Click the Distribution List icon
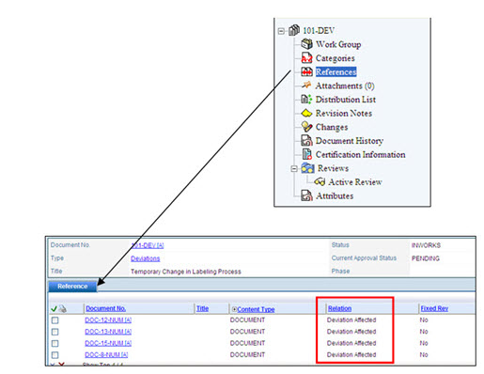 [x=306, y=99]
